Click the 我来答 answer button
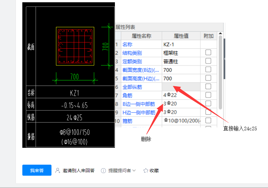The height and width of the screenshot is (188, 268). click(x=37, y=170)
